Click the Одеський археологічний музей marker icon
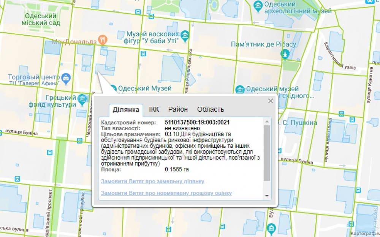Screen dimensions: 380x237 258,5
